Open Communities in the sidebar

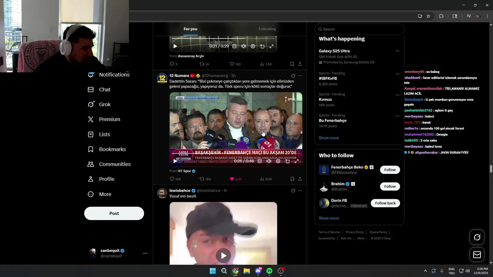pos(109,164)
